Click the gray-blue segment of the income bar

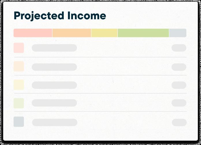coord(178,33)
